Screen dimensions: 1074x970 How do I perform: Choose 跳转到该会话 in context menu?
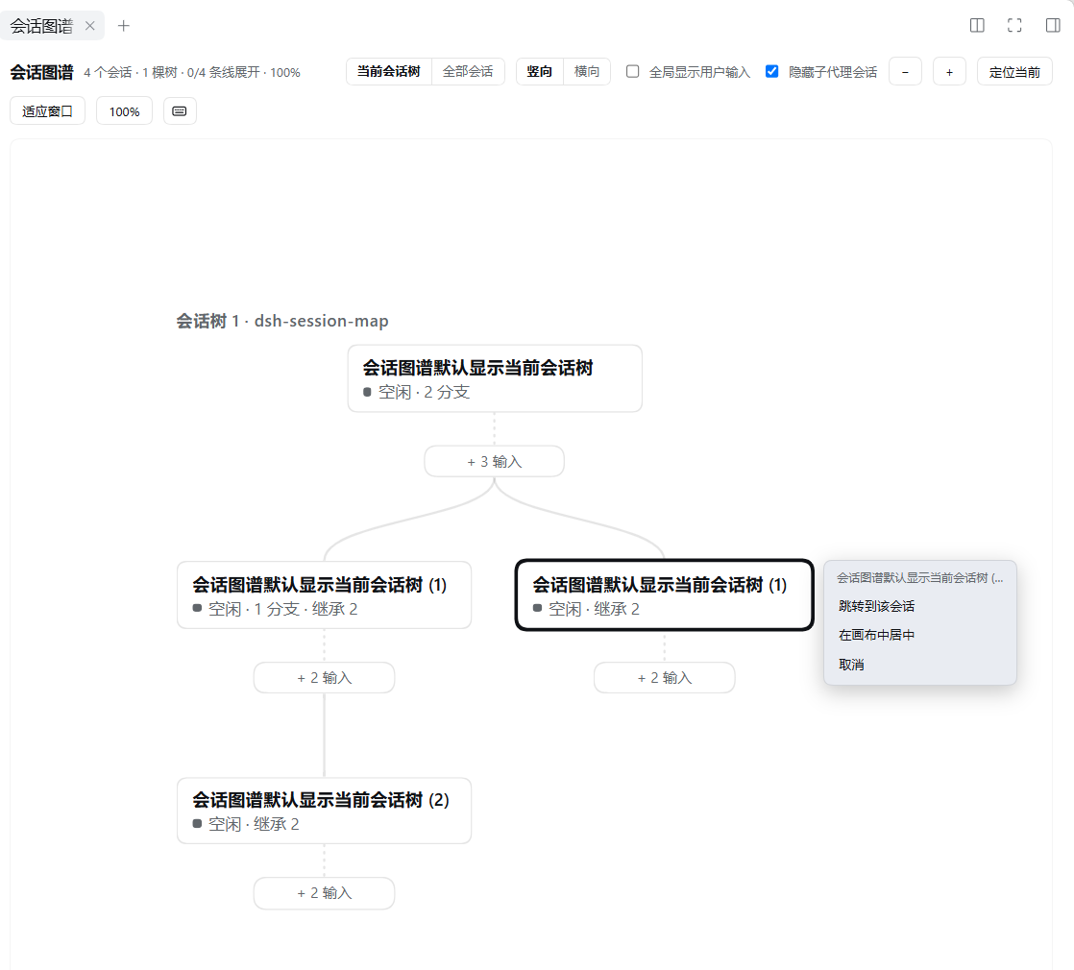click(x=920, y=607)
